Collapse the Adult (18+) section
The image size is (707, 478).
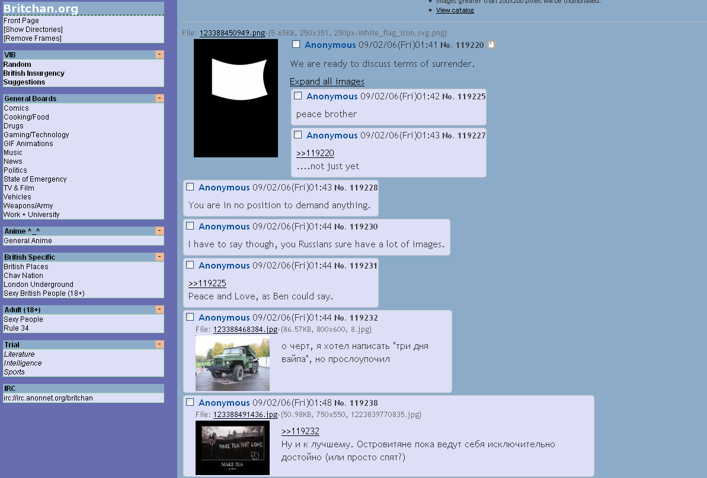[159, 309]
